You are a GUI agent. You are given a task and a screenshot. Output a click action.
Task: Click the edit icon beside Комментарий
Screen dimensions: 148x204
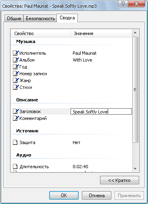click(x=16, y=118)
